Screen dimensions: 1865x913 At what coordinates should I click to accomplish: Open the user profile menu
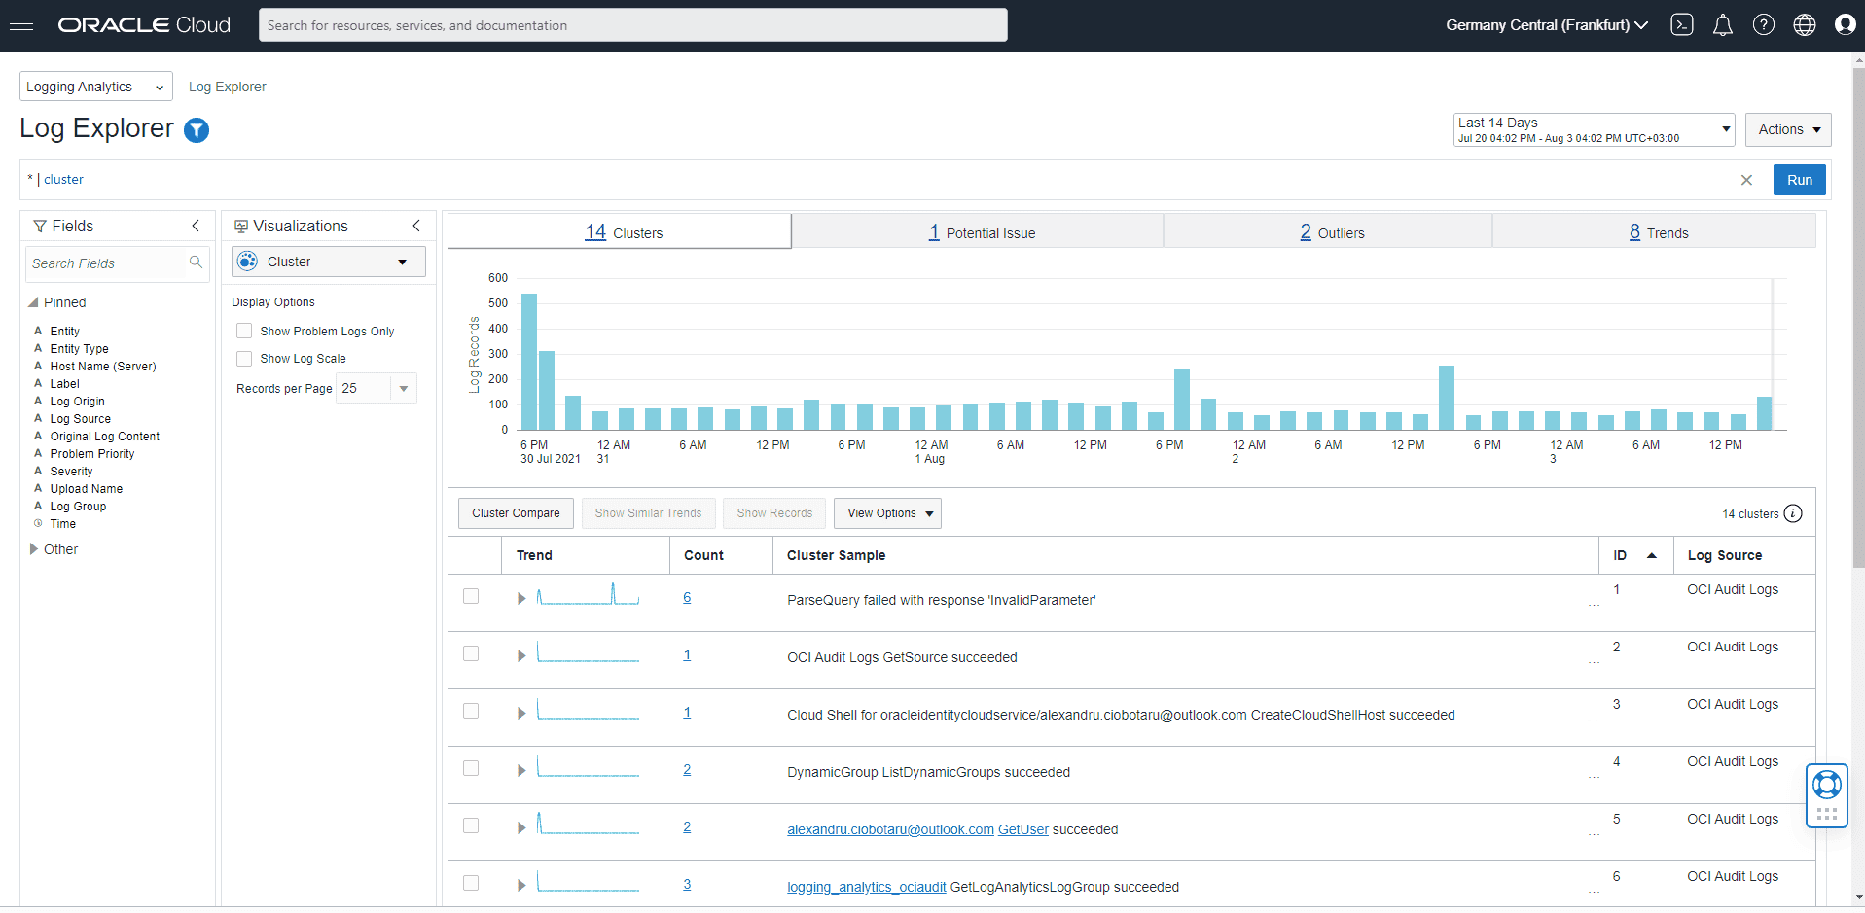[1845, 25]
